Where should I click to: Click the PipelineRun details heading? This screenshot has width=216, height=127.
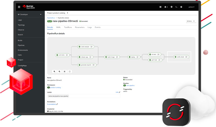pos(56,33)
